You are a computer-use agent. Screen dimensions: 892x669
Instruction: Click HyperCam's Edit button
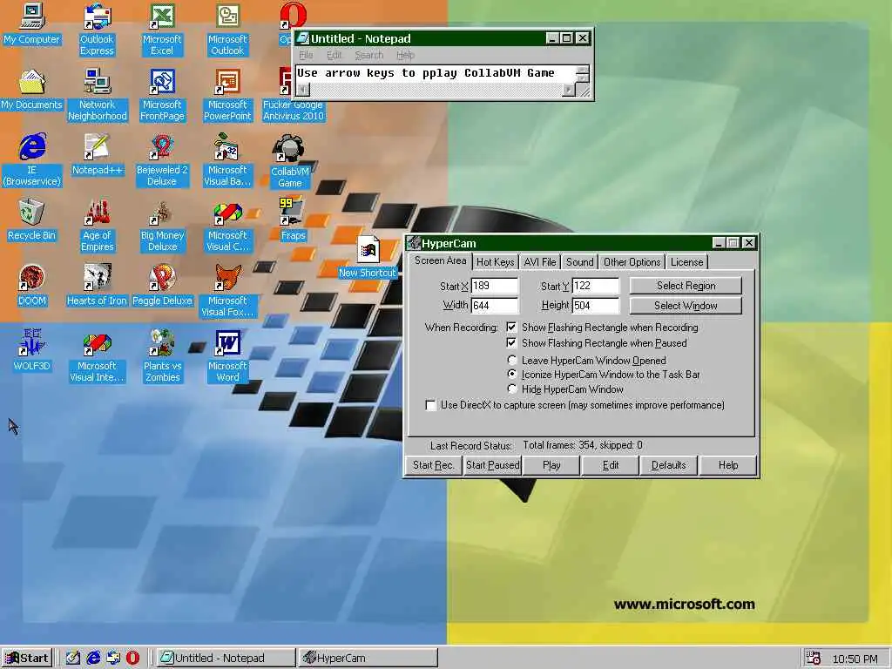point(611,465)
